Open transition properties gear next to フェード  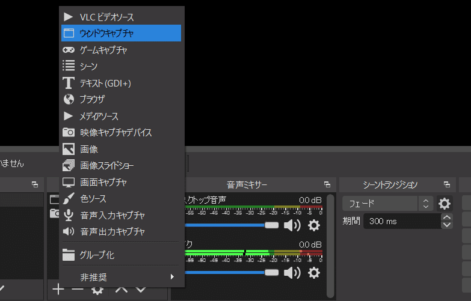[445, 204]
